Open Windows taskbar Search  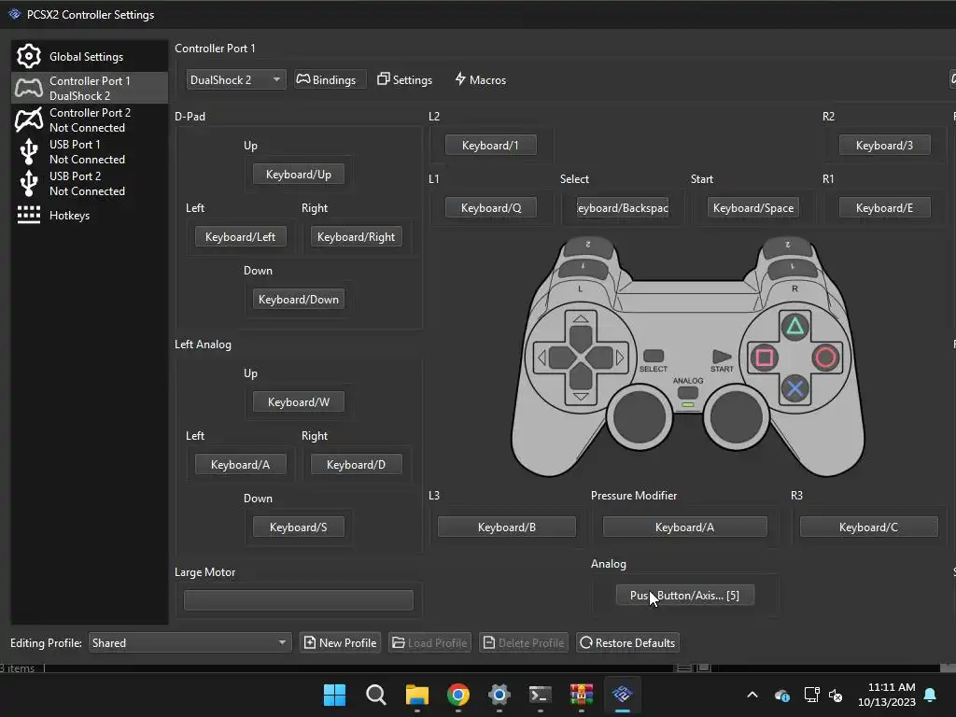pos(376,695)
